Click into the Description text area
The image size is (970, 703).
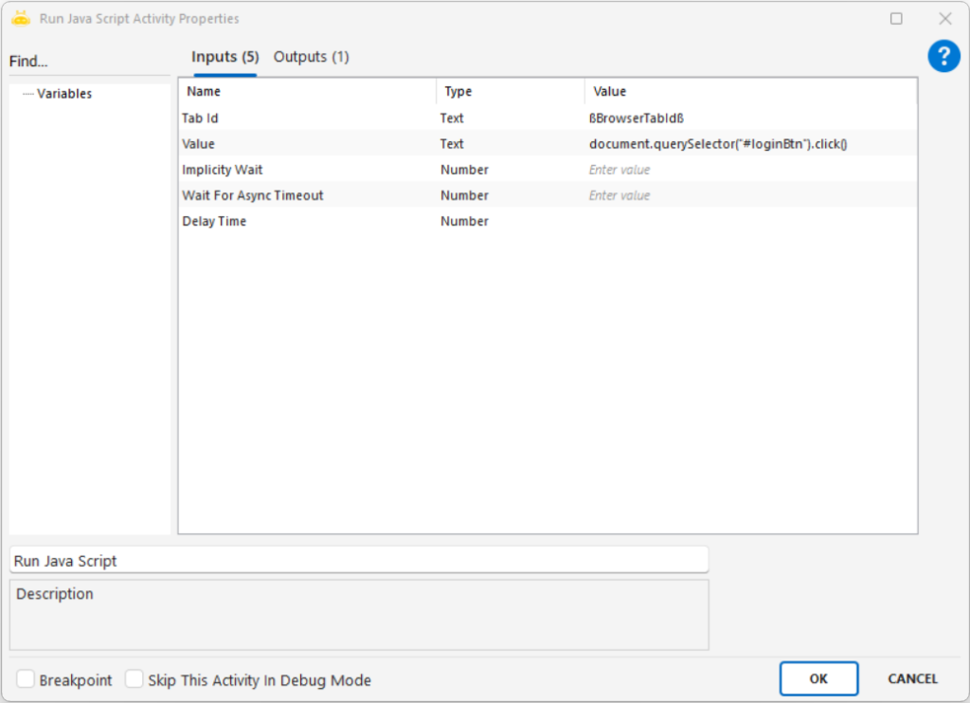tap(358, 616)
